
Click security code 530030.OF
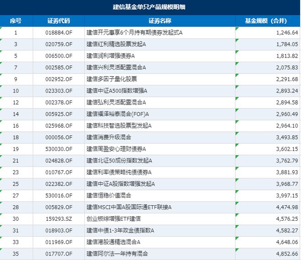click(59, 149)
